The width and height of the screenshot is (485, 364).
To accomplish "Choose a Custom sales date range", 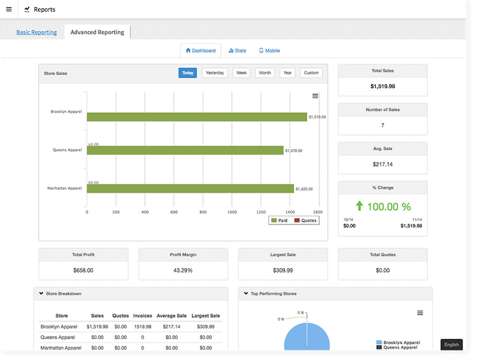I will click(x=311, y=73).
